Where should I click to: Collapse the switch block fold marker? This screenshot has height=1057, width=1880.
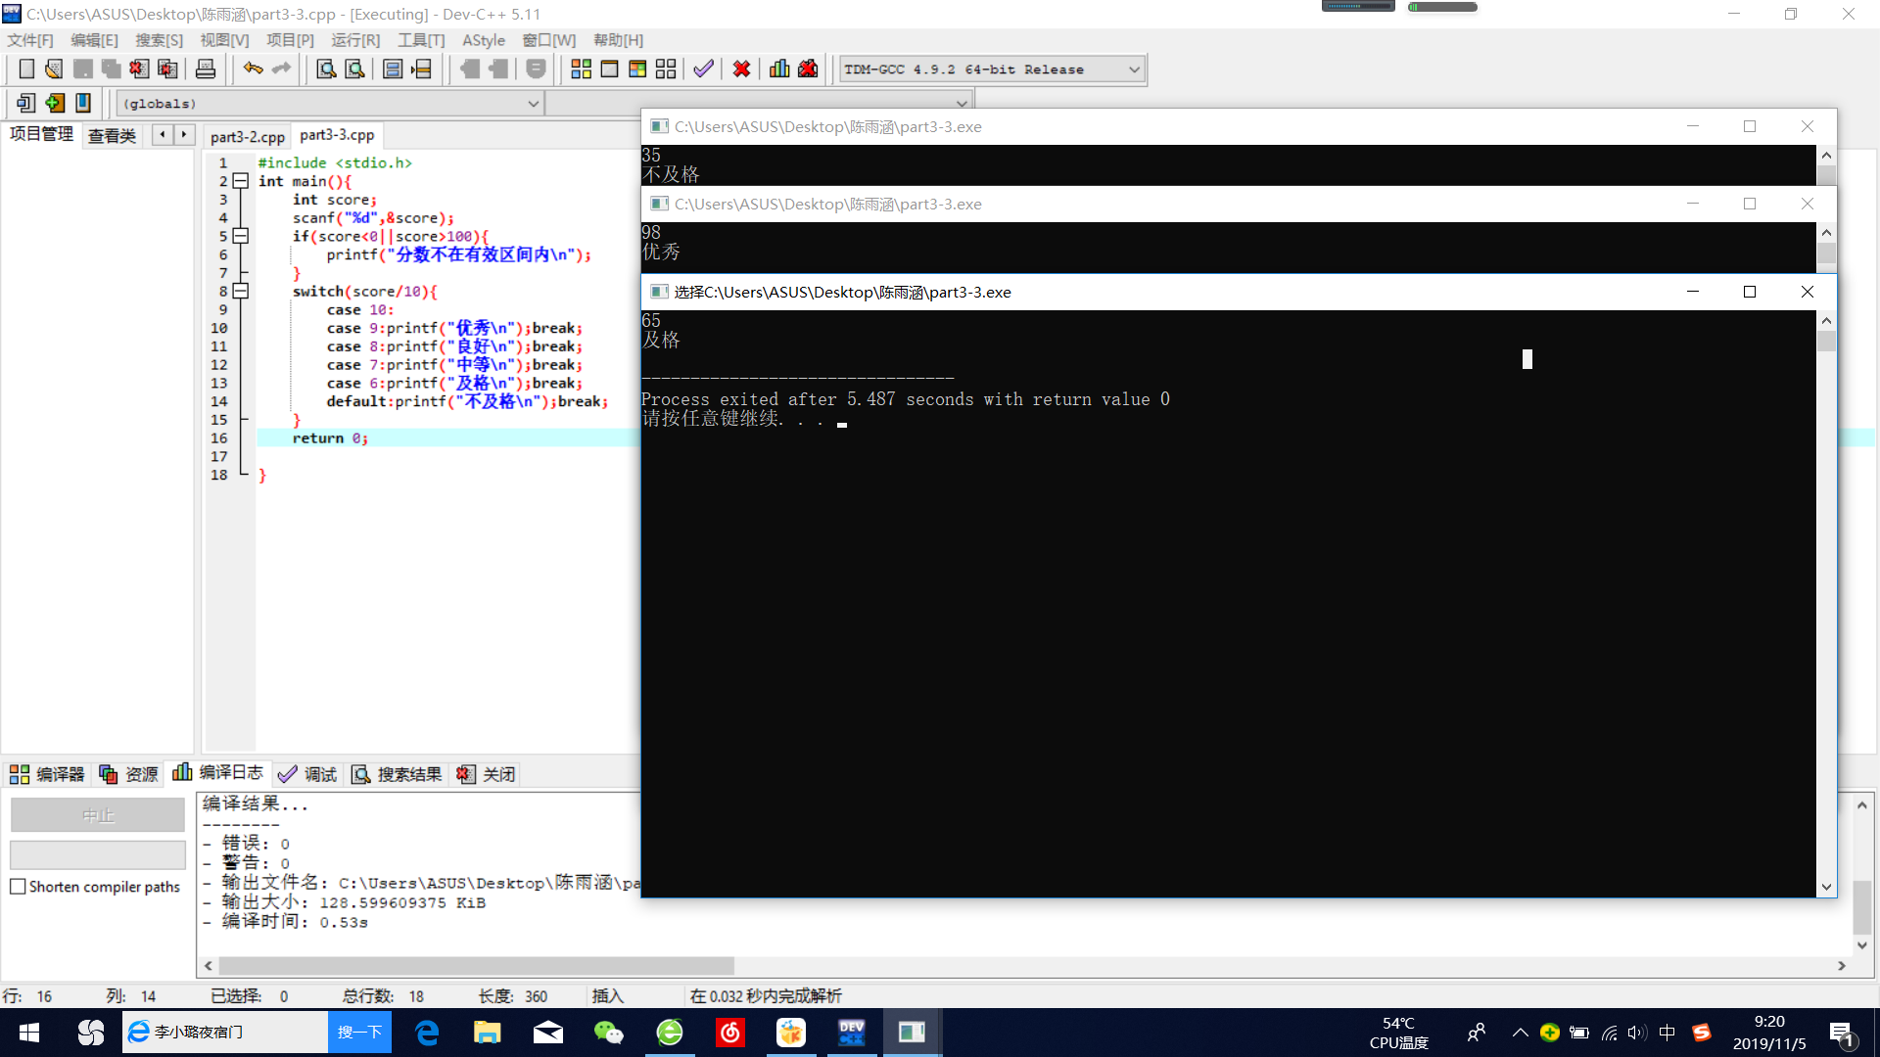click(240, 292)
